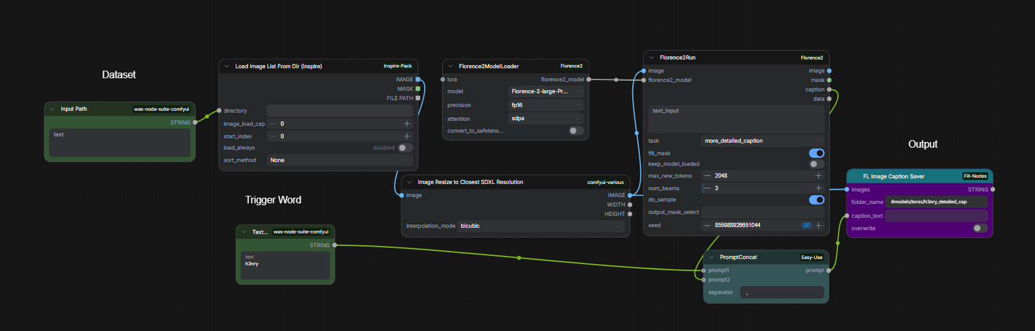Screen dimensions: 1035x331
Task: Collapse the Florence2ModelLoader node
Action: 450,66
